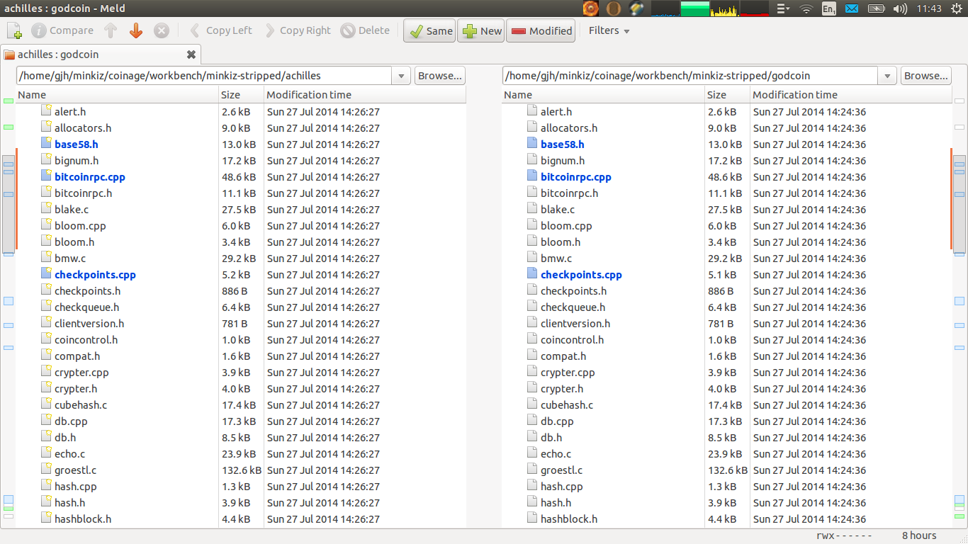Screen dimensions: 968x544
Task: Click the Delete toolbar button
Action: [x=365, y=30]
